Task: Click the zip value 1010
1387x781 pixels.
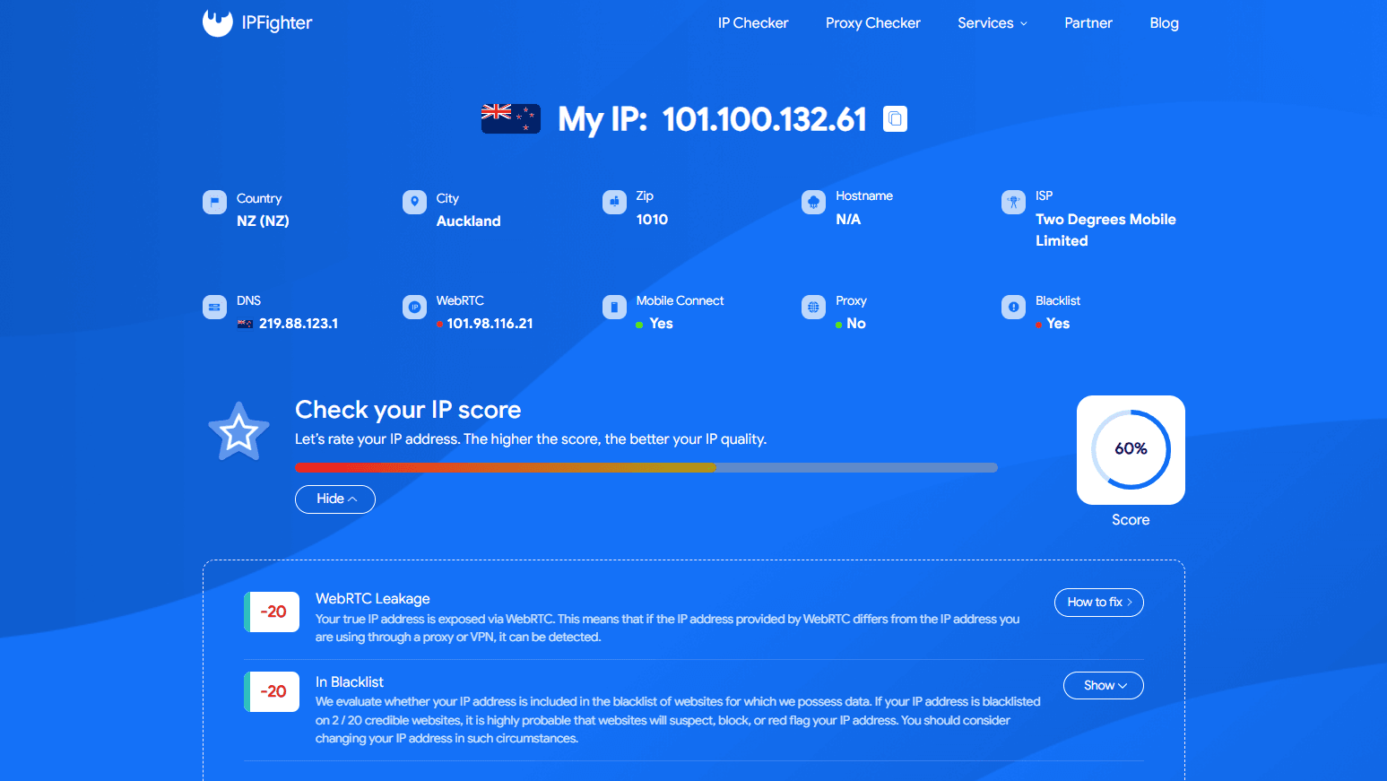Action: pyautogui.click(x=652, y=220)
